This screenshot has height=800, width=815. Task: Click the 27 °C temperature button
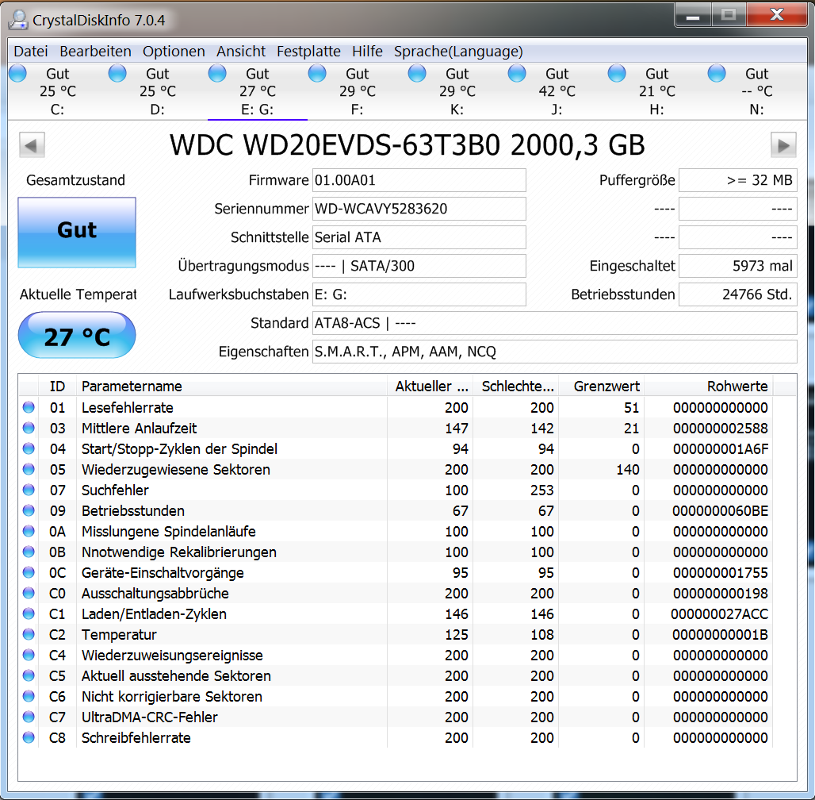point(77,335)
